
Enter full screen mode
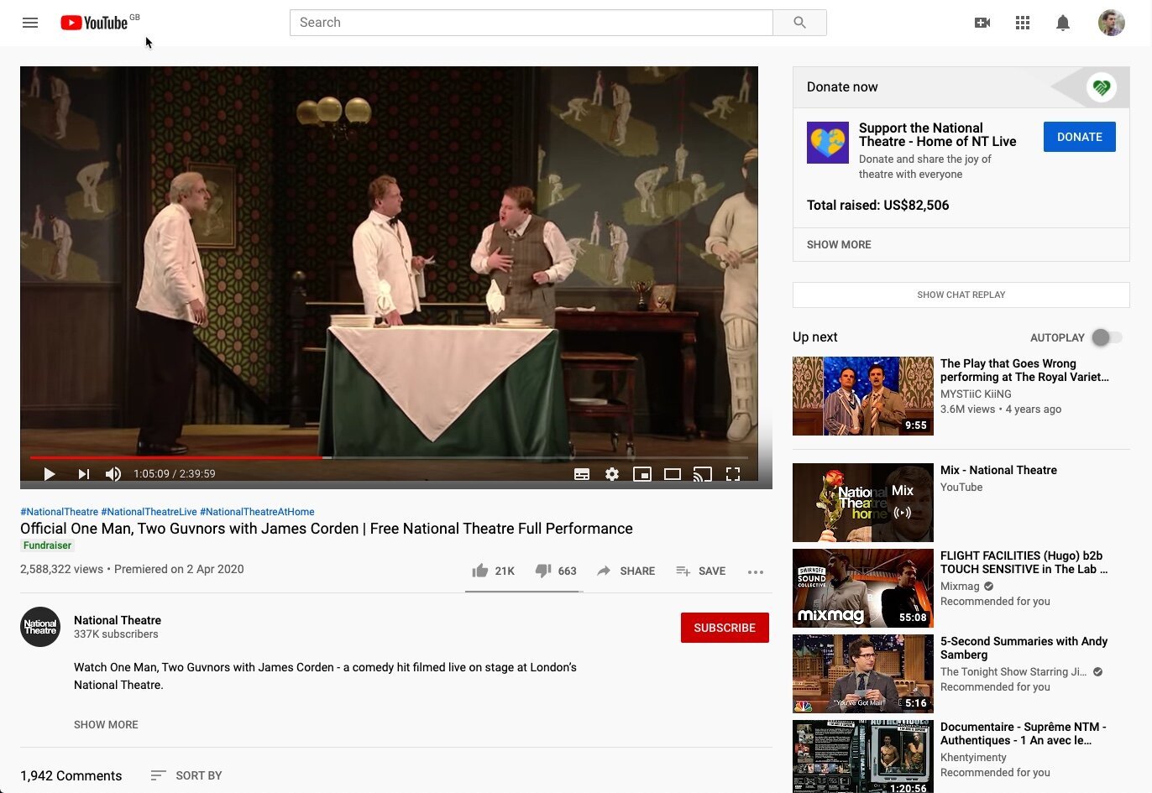(733, 474)
